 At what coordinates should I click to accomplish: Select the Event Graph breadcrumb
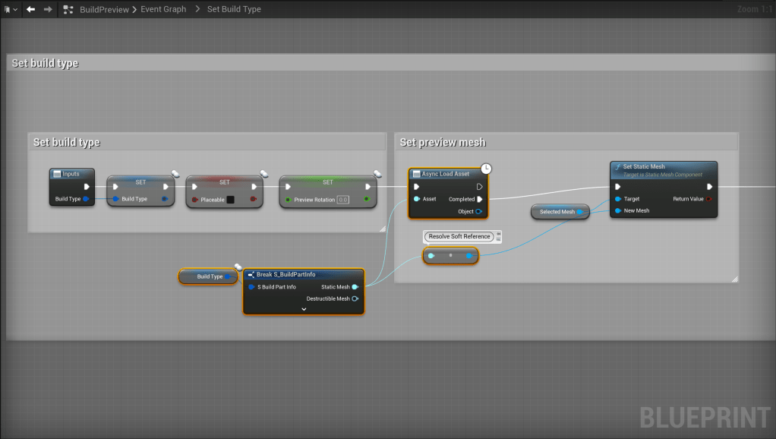[163, 9]
